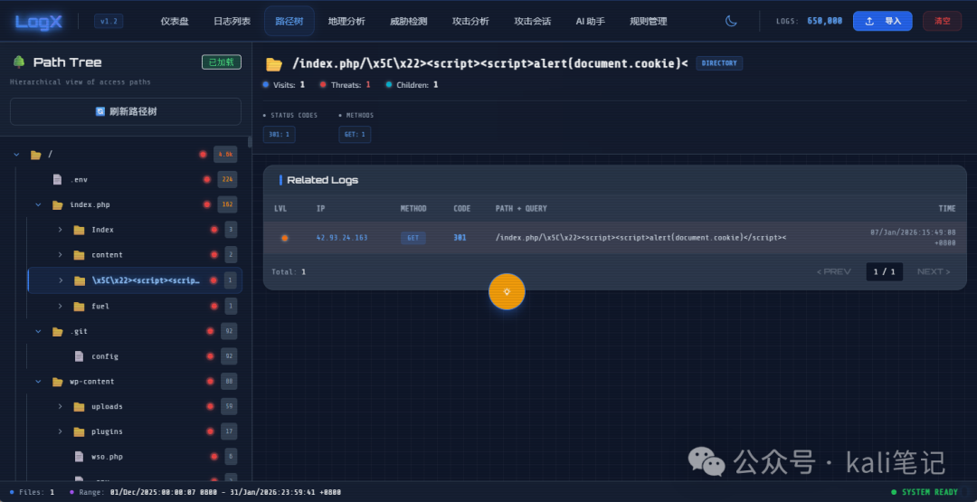Image resolution: width=977 pixels, height=502 pixels.
Task: Click the IP address 42.93.24.163
Action: pos(342,238)
